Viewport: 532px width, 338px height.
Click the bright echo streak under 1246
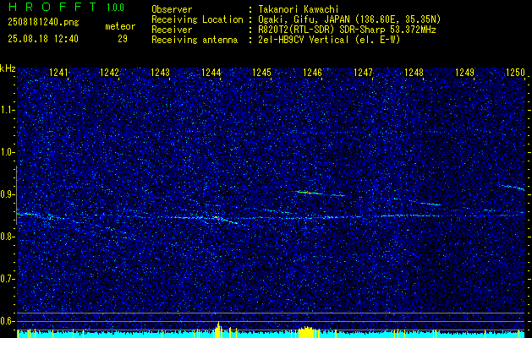tap(309, 193)
